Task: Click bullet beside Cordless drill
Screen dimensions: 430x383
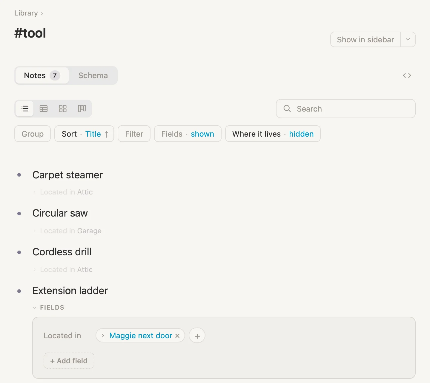Action: [x=19, y=252]
